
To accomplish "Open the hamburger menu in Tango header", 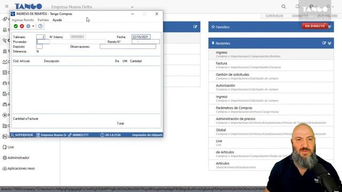I will 7,6.
